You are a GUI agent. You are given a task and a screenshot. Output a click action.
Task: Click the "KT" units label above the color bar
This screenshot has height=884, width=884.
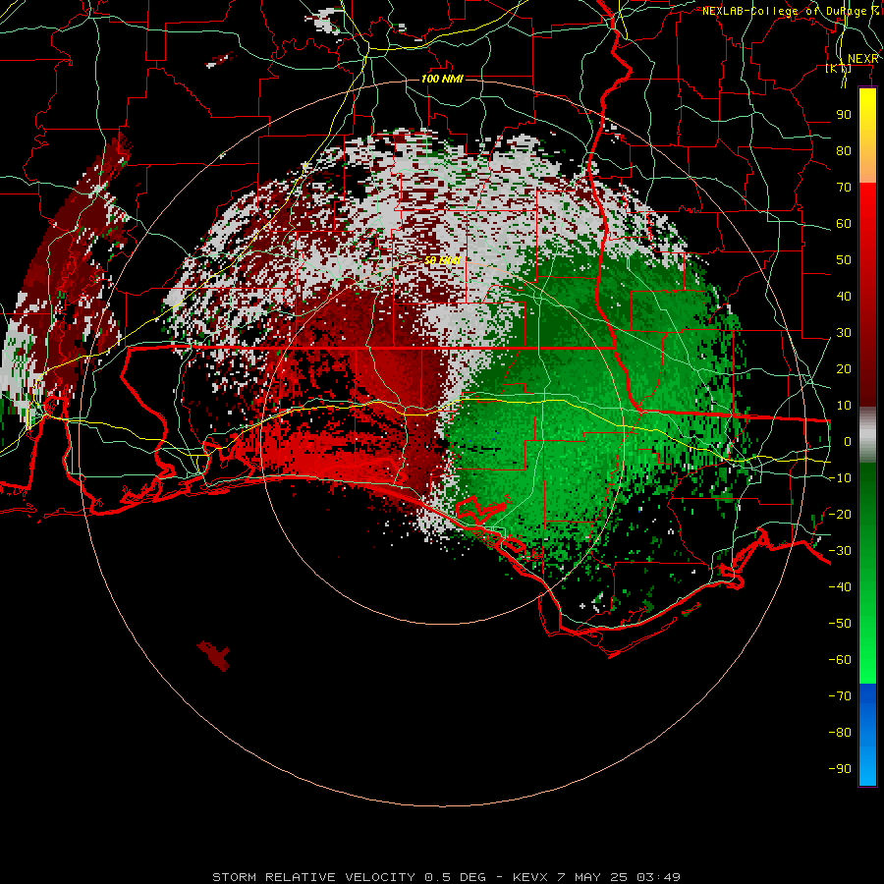click(x=839, y=69)
